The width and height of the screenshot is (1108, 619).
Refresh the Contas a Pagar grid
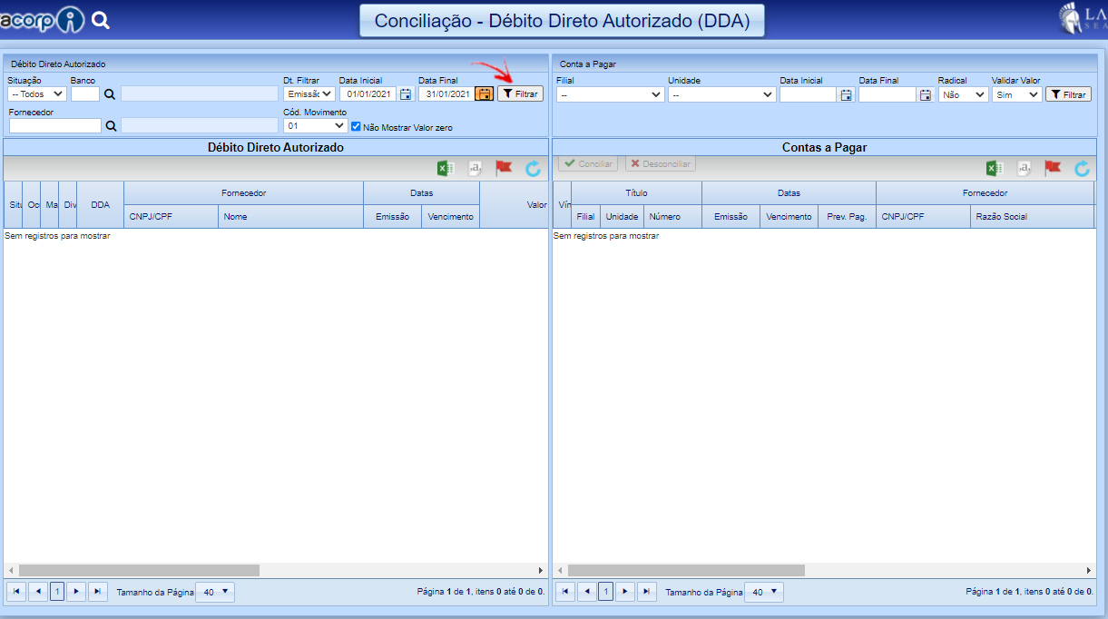click(x=1082, y=168)
